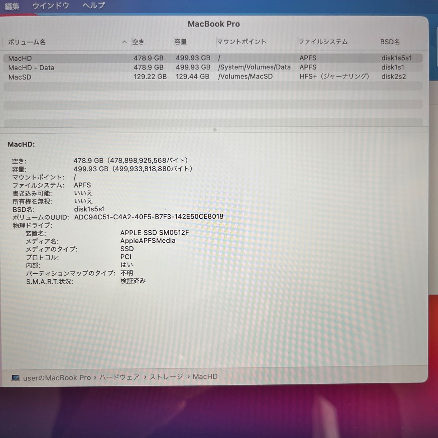Click the /Volumes/MacSD mount point cell
The height and width of the screenshot is (438, 438).
tap(245, 77)
